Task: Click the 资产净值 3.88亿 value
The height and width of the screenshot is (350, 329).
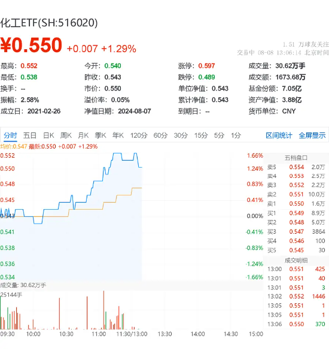Action: [x=292, y=99]
